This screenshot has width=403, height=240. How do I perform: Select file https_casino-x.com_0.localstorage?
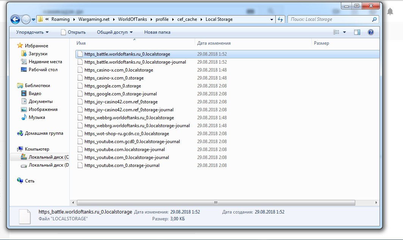pos(119,70)
